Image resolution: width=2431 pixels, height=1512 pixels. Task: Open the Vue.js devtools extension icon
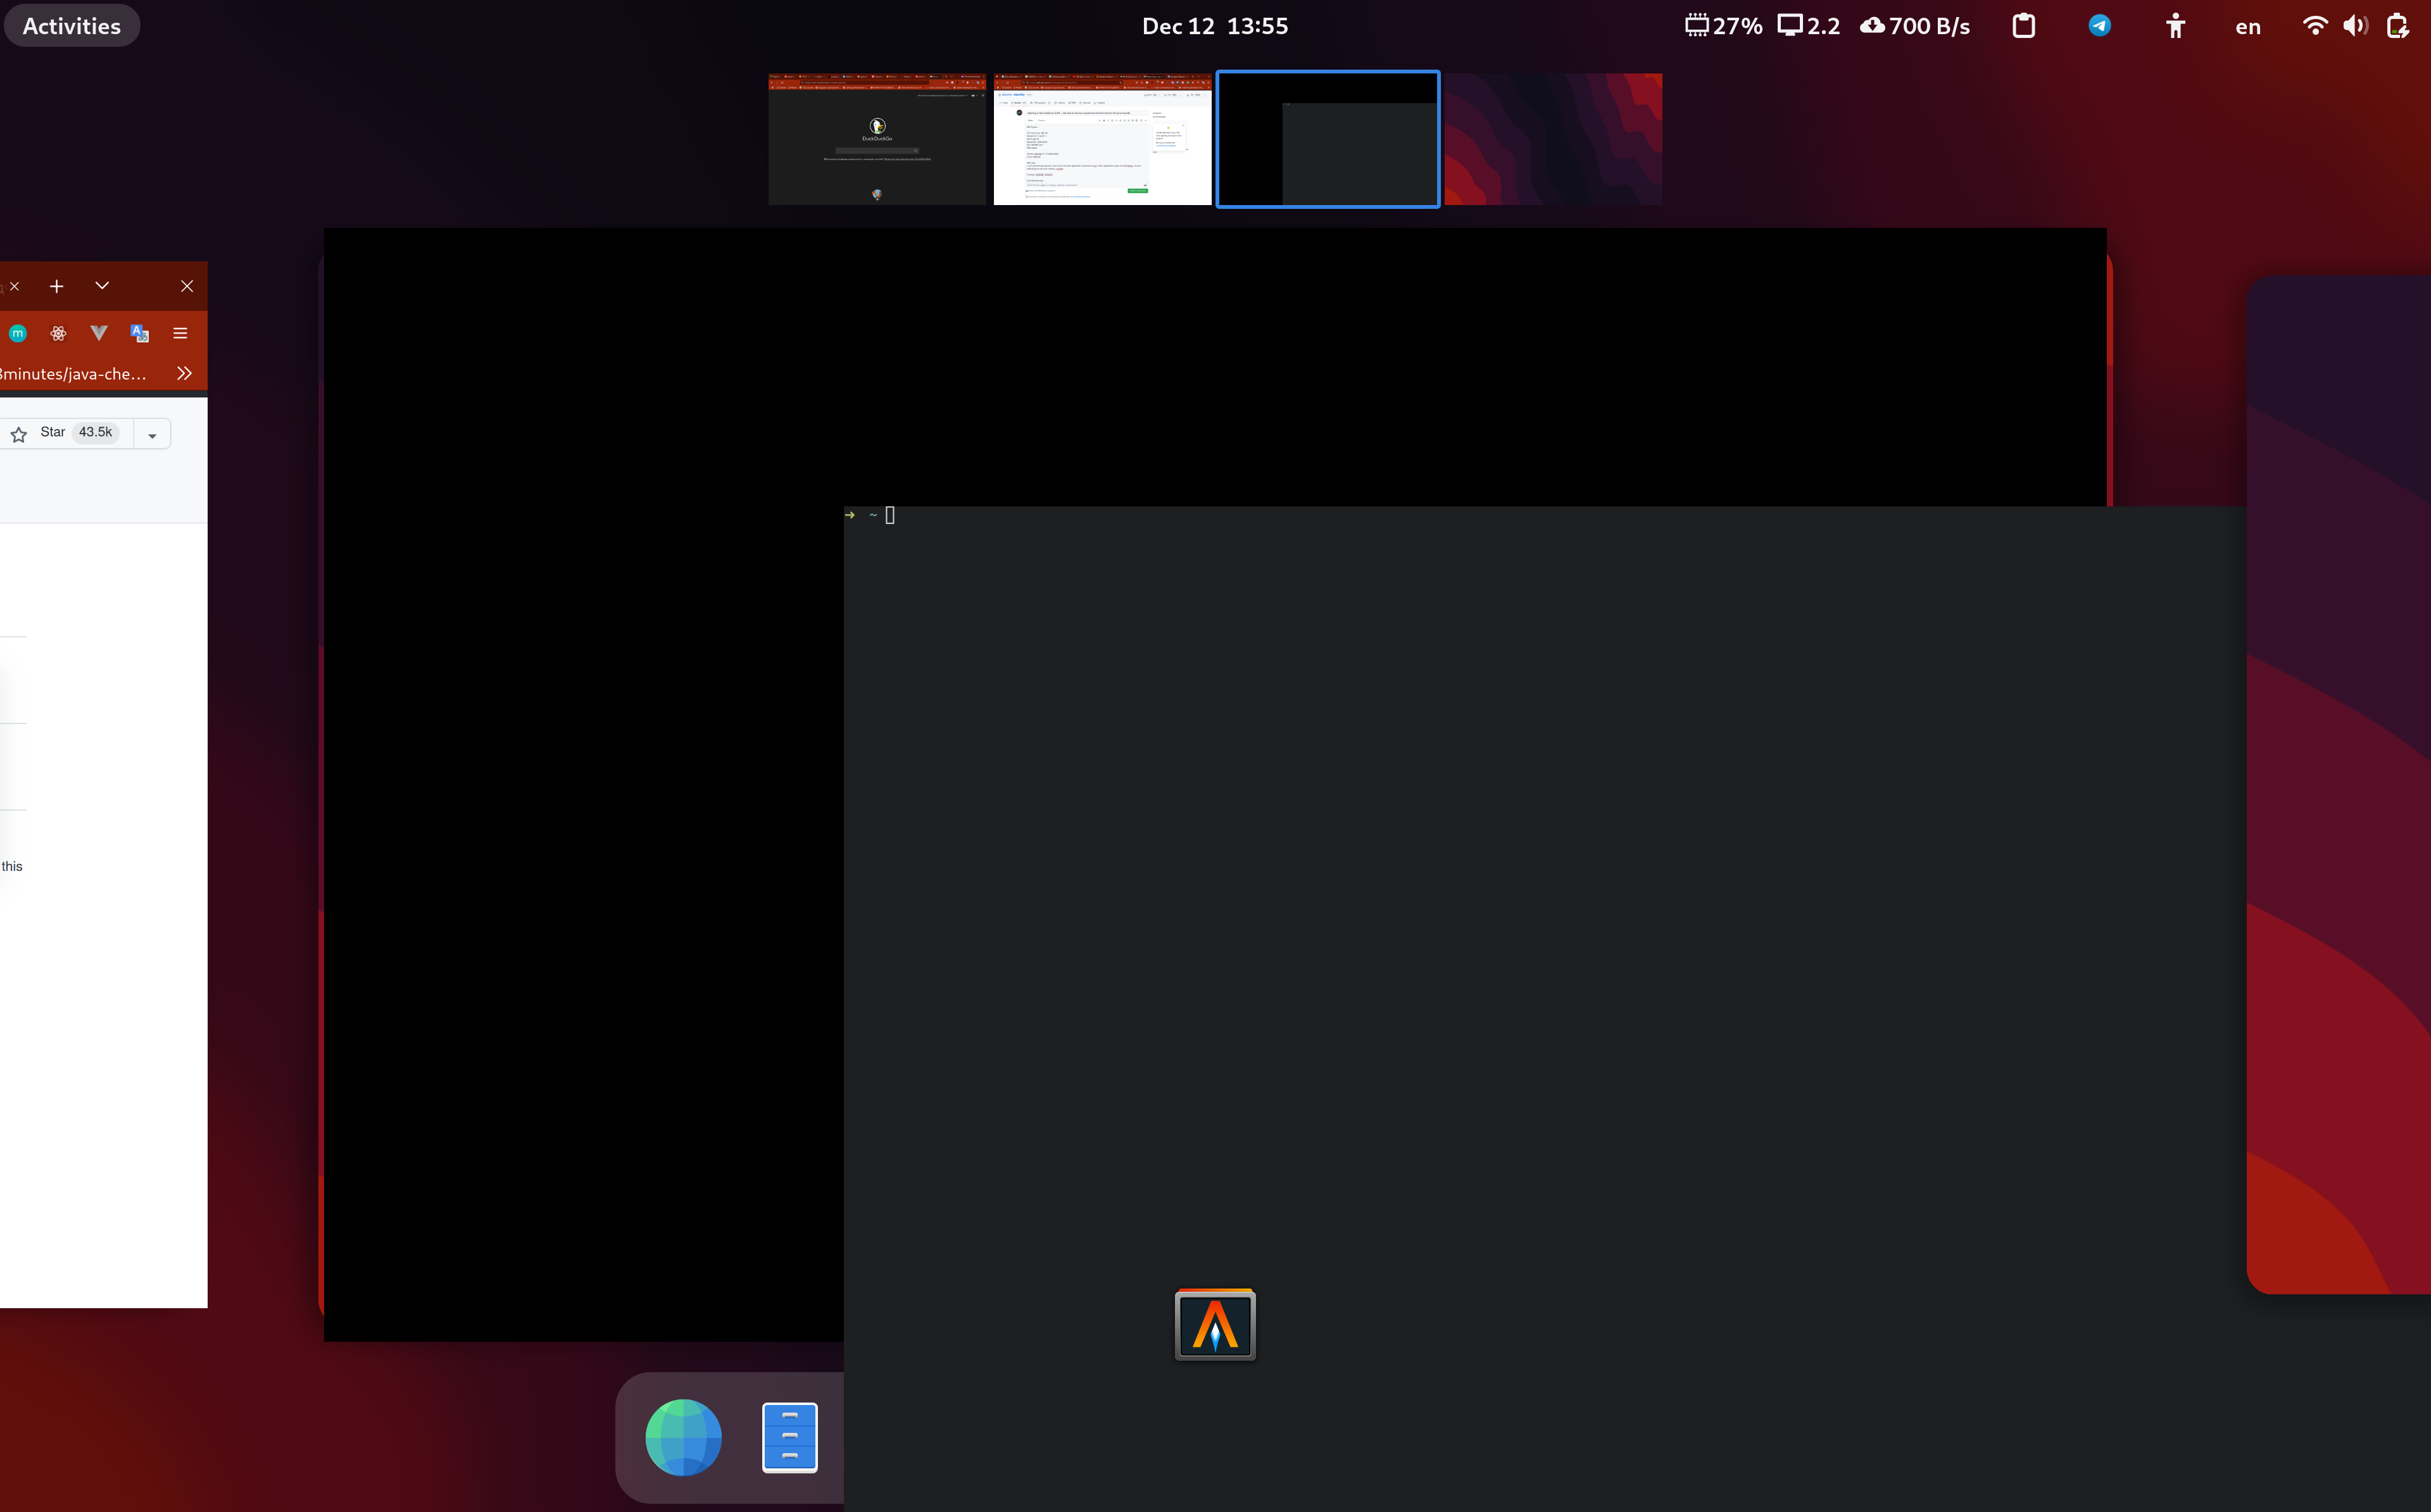click(98, 333)
